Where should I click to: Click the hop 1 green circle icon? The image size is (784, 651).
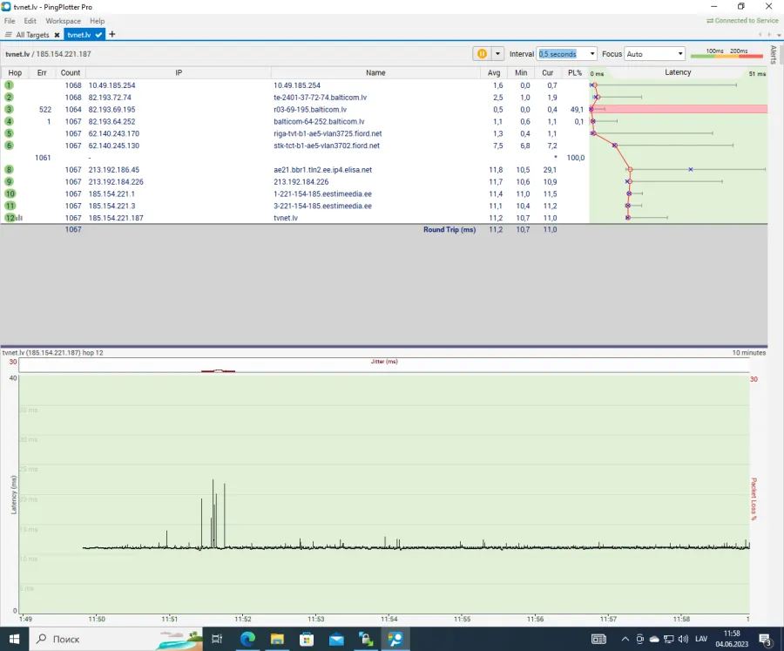coord(9,85)
